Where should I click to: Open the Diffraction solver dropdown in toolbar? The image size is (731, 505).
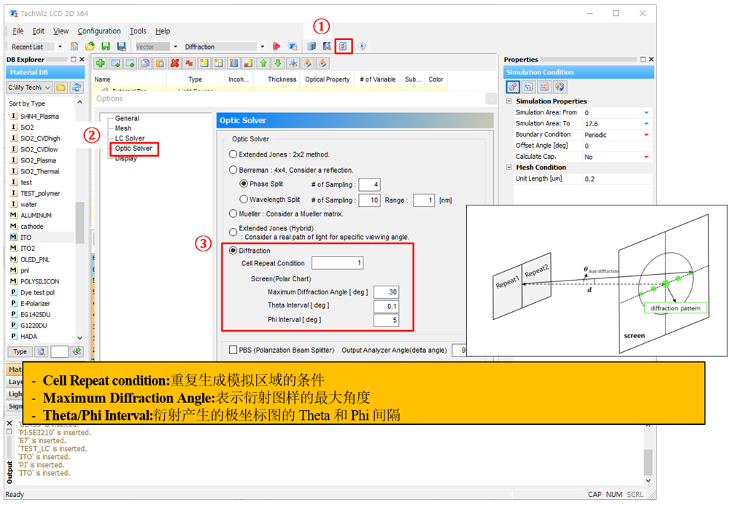pyautogui.click(x=263, y=47)
